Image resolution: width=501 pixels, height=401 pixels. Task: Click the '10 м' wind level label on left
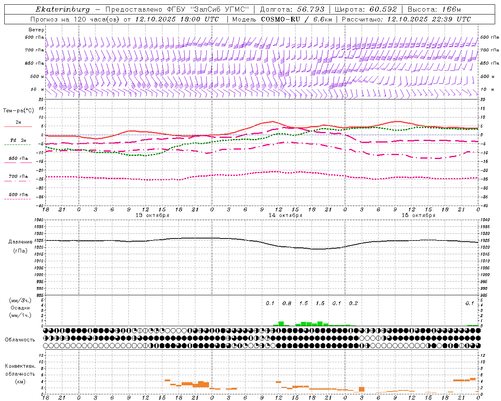click(37, 89)
